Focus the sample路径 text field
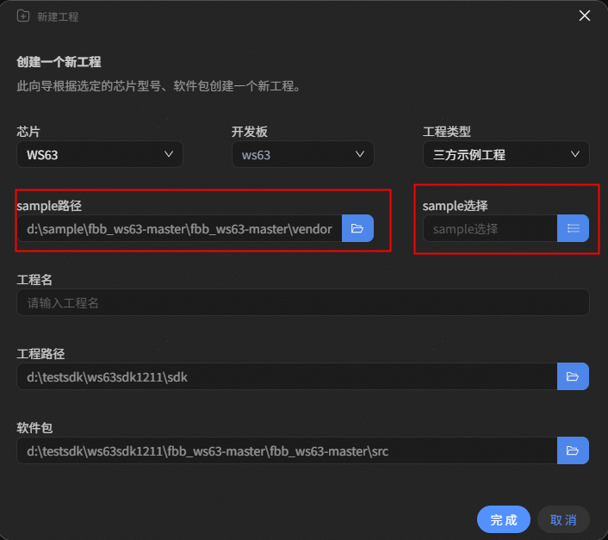608x540 pixels. click(179, 229)
